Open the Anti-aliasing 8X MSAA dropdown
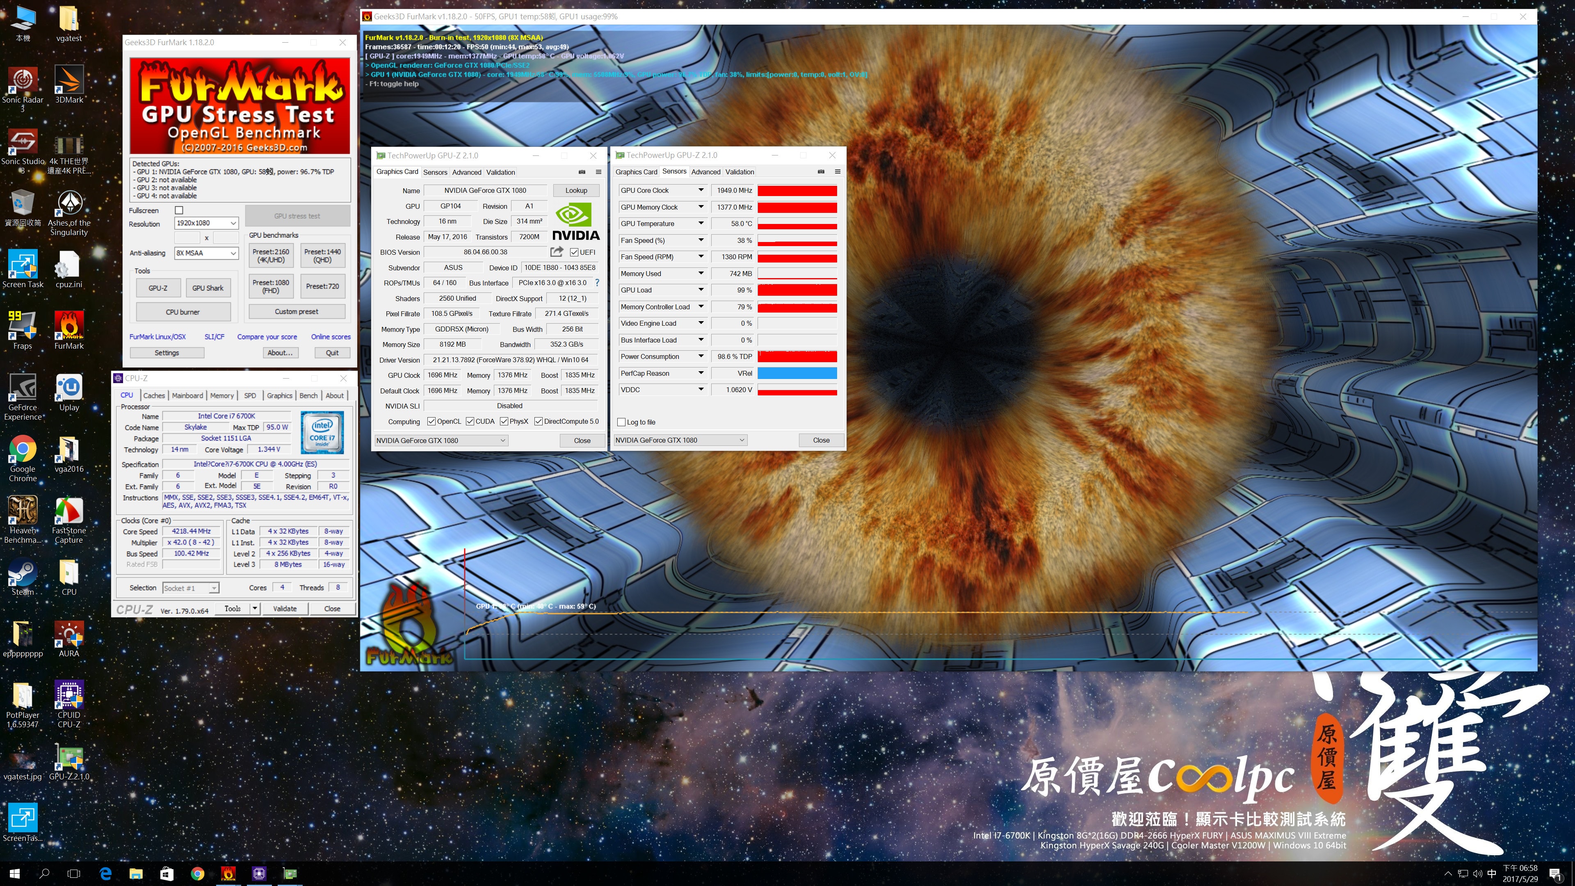Viewport: 1575px width, 886px height. click(x=207, y=253)
